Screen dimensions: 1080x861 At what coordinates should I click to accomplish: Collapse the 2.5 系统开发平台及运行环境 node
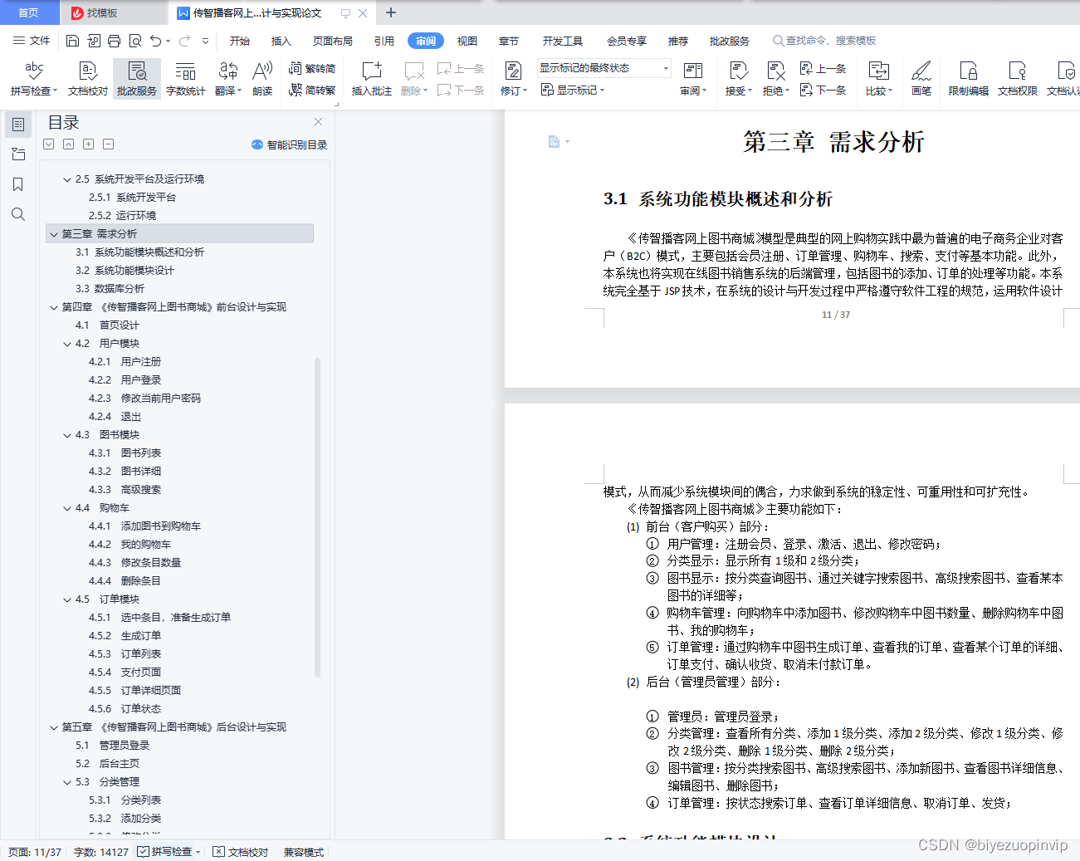point(67,179)
